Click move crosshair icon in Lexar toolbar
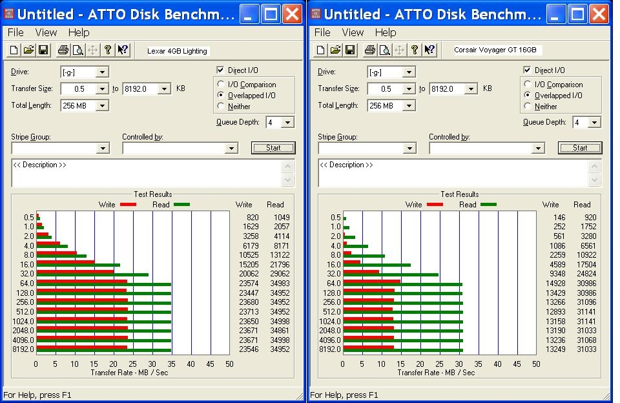This screenshot has height=403, width=620. click(92, 50)
